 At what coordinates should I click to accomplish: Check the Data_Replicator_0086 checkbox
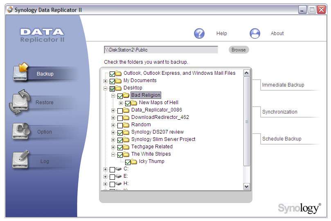120,111
